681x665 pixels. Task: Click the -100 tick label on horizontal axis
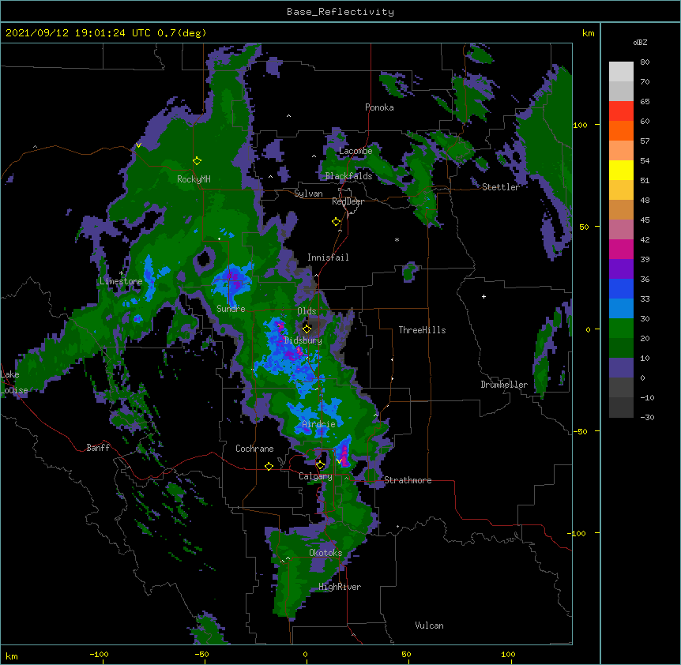(x=99, y=655)
